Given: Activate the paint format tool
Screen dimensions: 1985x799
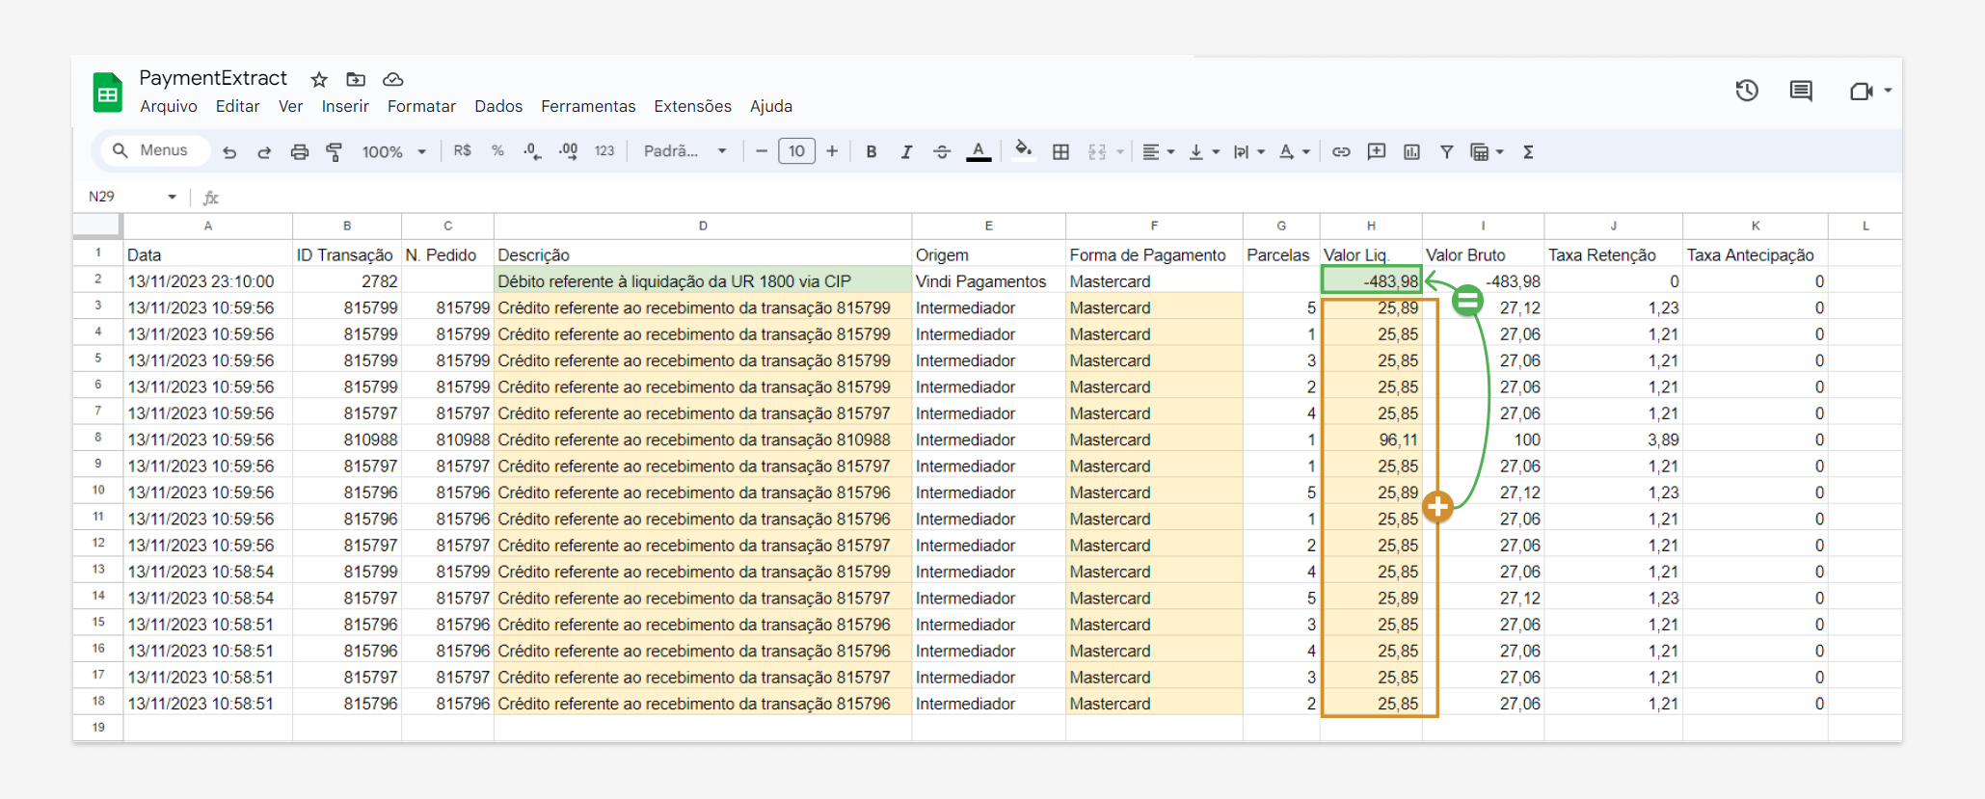Looking at the screenshot, I should tap(335, 151).
